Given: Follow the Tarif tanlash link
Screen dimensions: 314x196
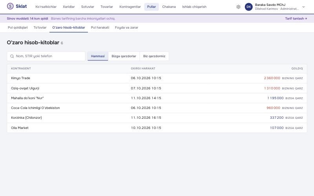Looking at the screenshot, I should pyautogui.click(x=296, y=18).
